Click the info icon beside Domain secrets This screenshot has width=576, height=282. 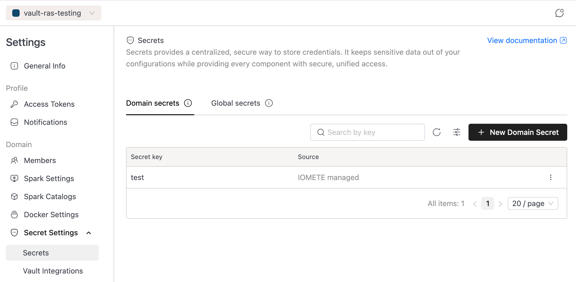point(188,103)
